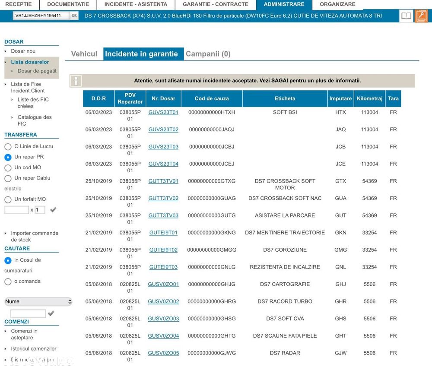Open Dosar de pegatit sub-item

37,71
